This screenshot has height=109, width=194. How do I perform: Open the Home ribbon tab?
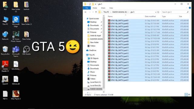coord(95,8)
